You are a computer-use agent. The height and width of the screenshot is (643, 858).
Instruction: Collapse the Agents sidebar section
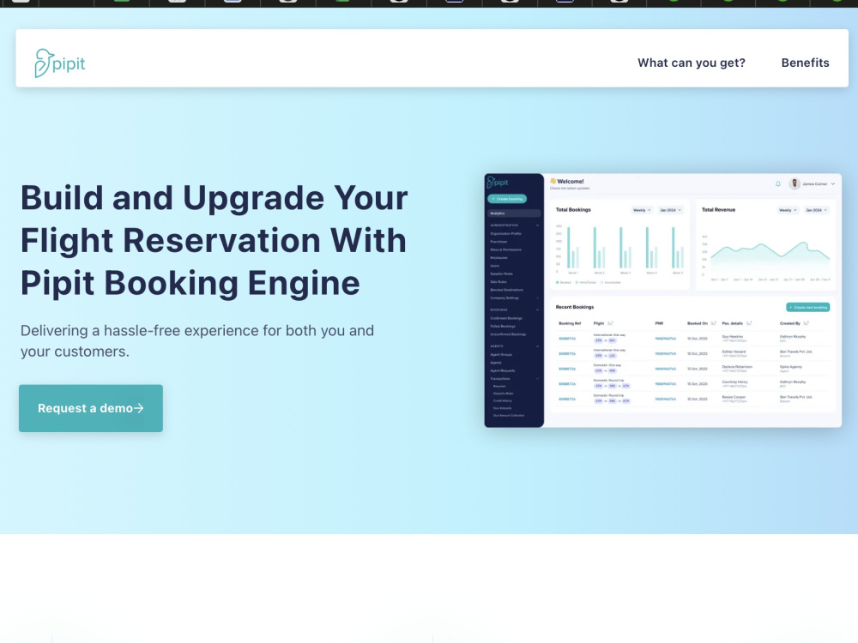(537, 346)
